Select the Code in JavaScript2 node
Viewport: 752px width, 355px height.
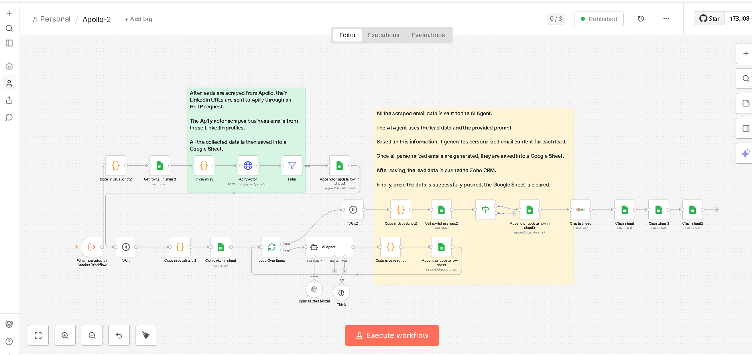pyautogui.click(x=116, y=166)
